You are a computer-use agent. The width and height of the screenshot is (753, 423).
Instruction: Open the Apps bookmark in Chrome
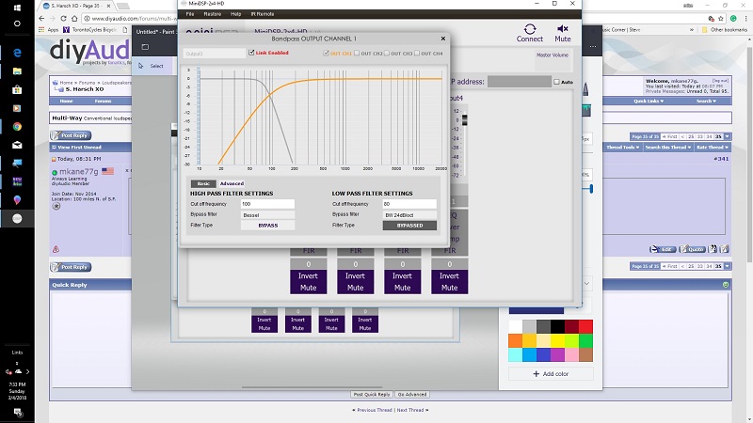(49, 30)
